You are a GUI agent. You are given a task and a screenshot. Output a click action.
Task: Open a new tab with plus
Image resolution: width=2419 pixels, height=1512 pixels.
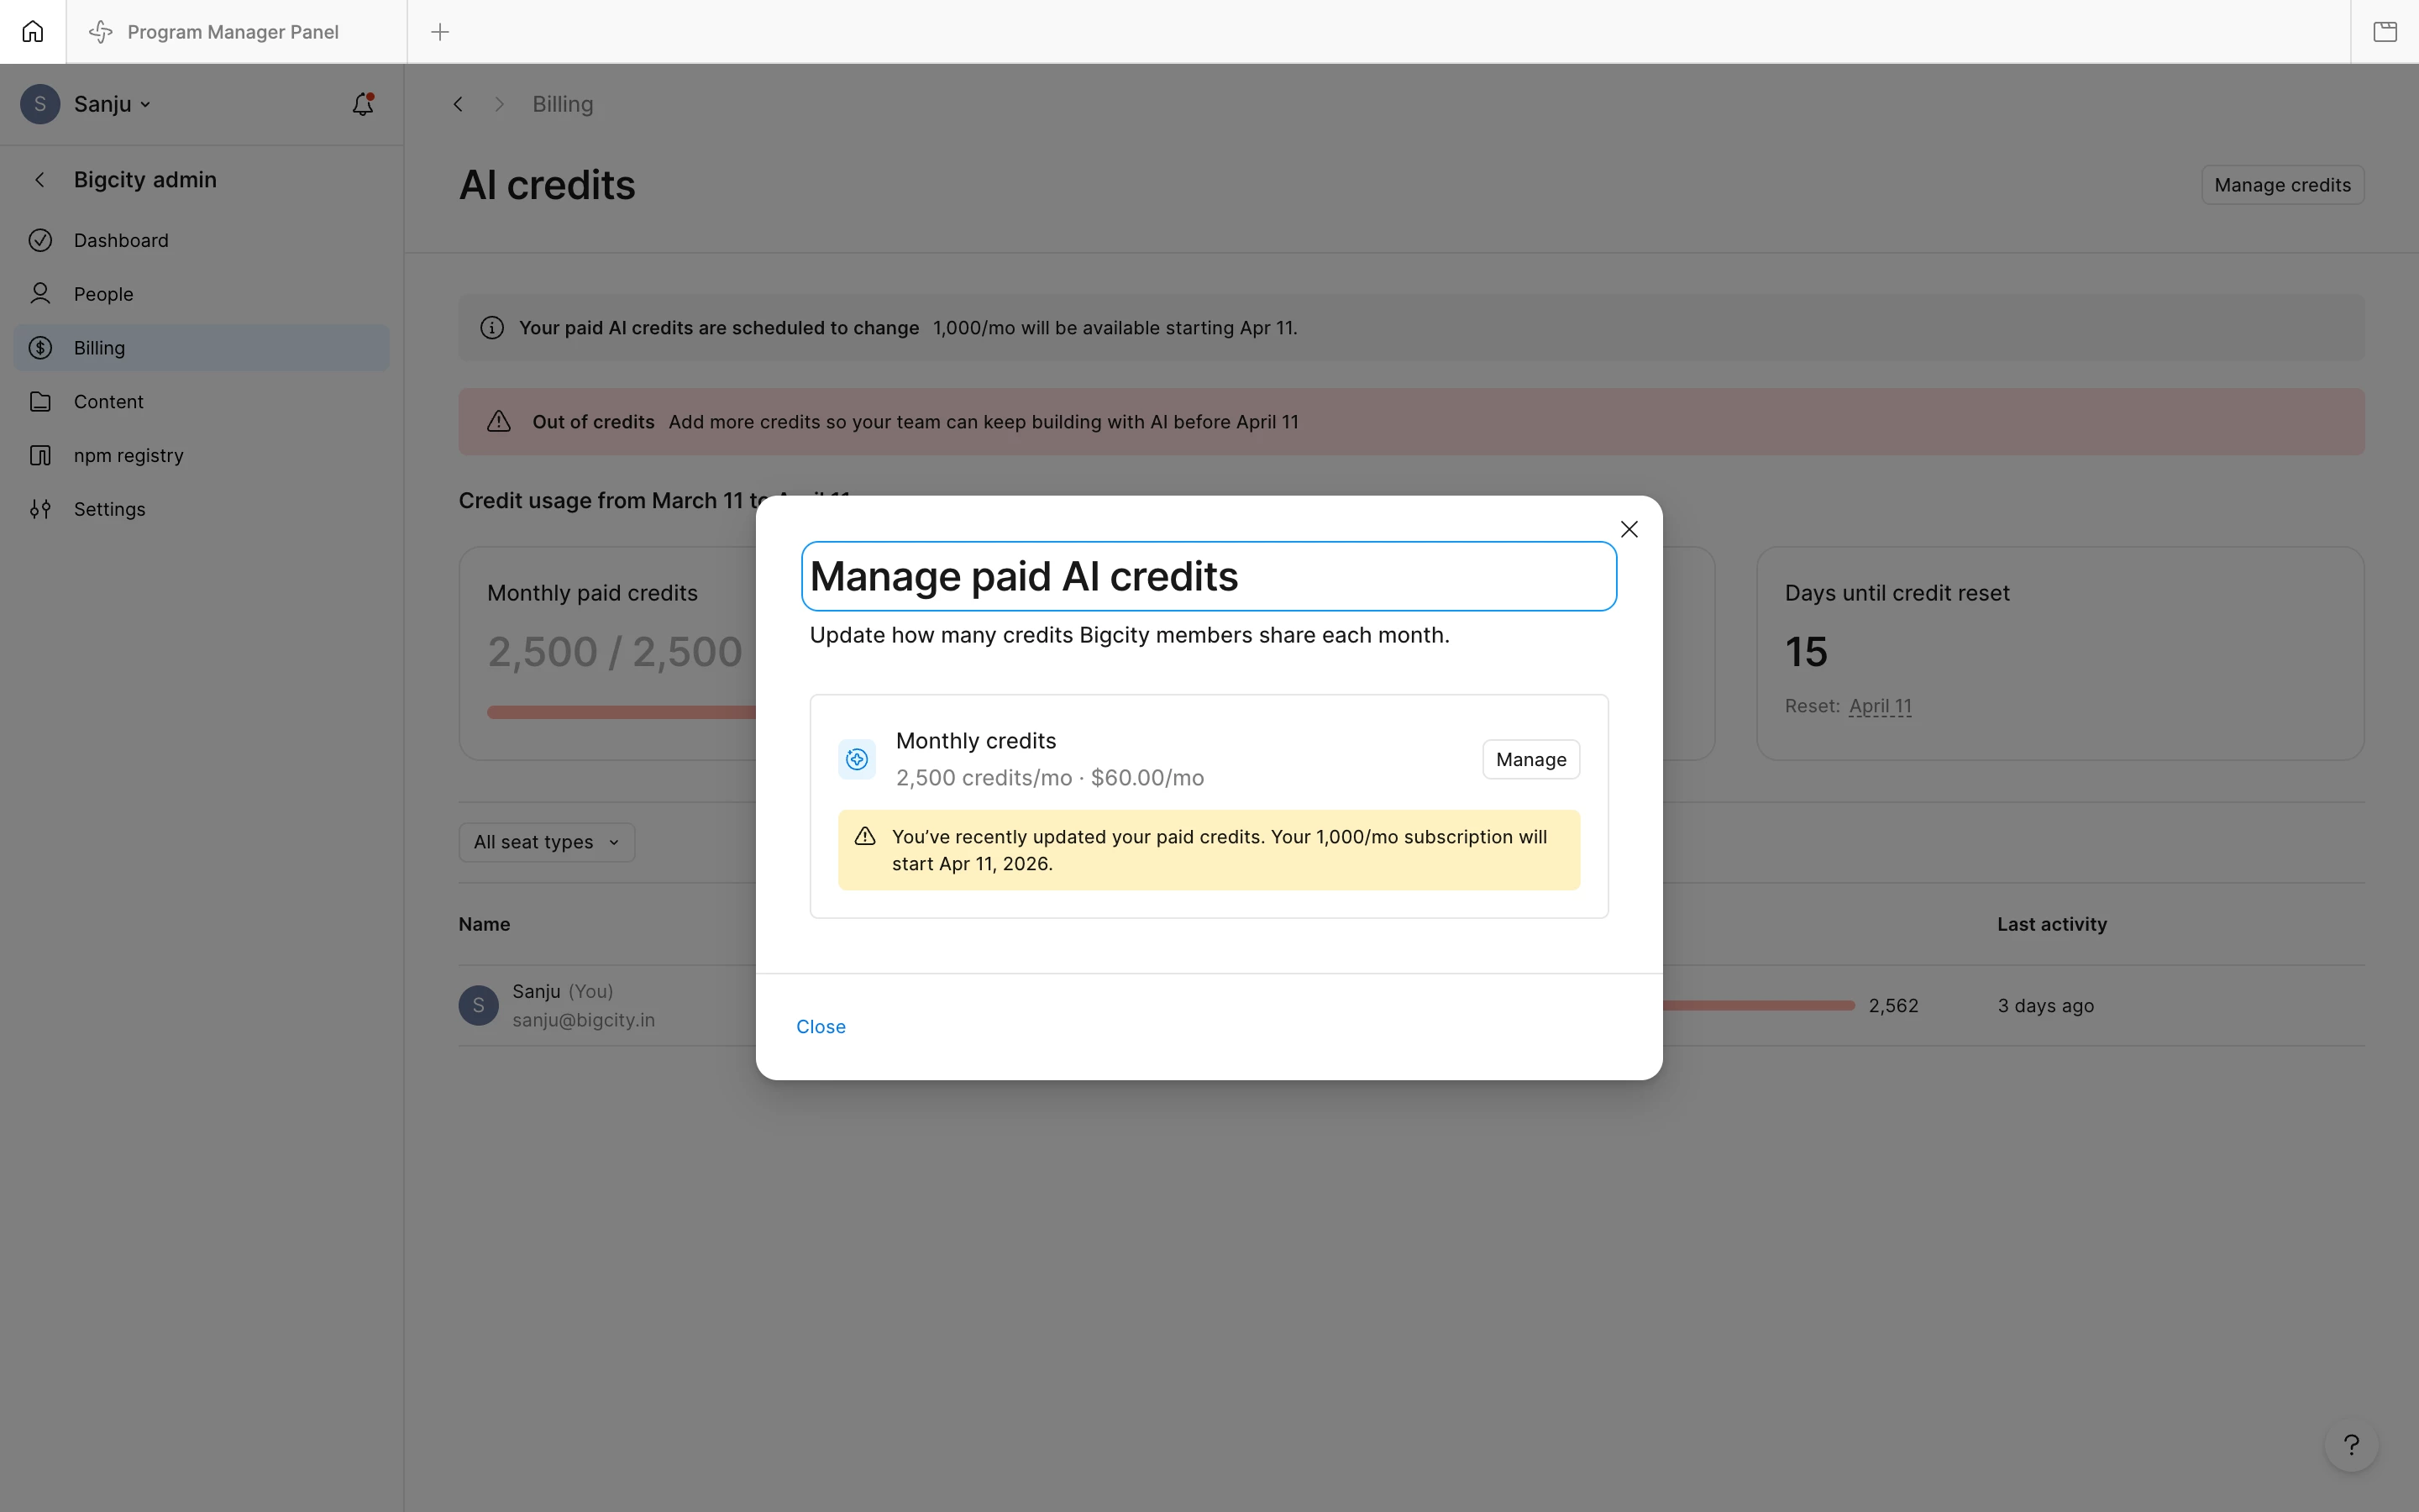[x=440, y=32]
